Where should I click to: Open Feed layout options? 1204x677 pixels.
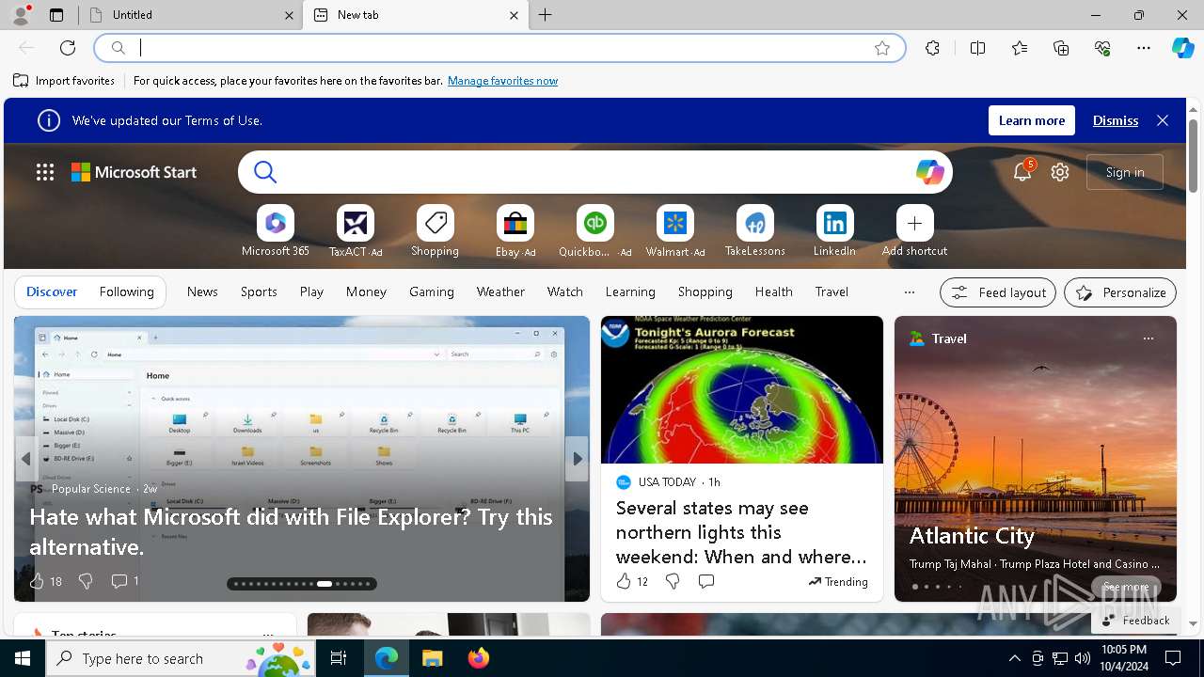tap(998, 292)
